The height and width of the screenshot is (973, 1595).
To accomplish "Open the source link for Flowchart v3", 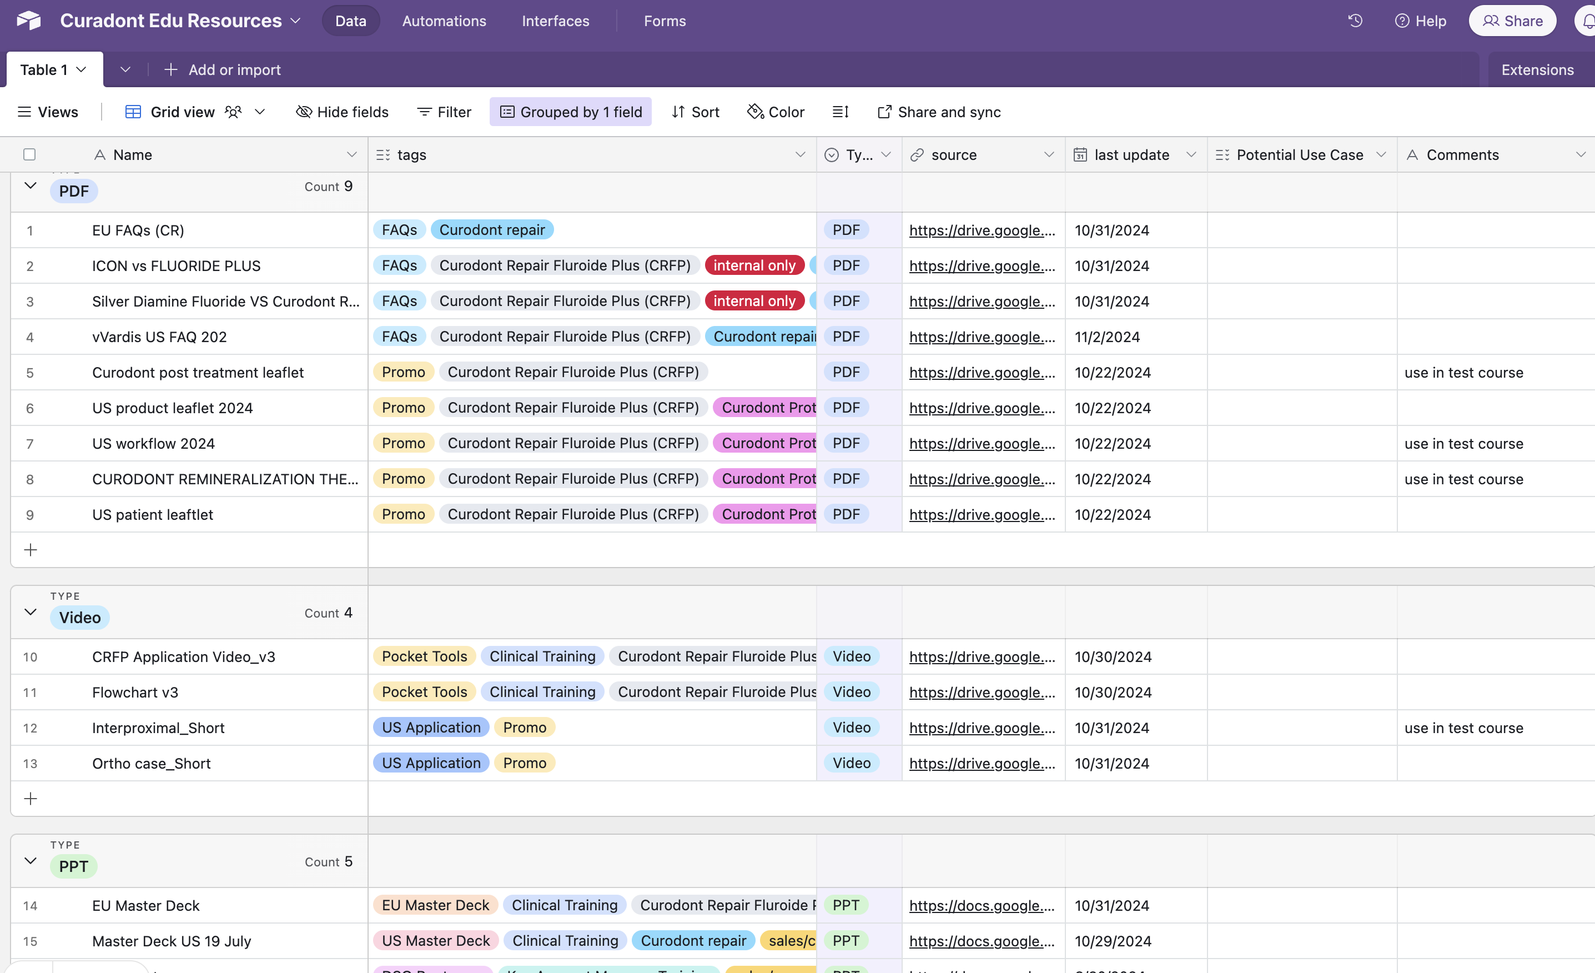I will [x=982, y=692].
